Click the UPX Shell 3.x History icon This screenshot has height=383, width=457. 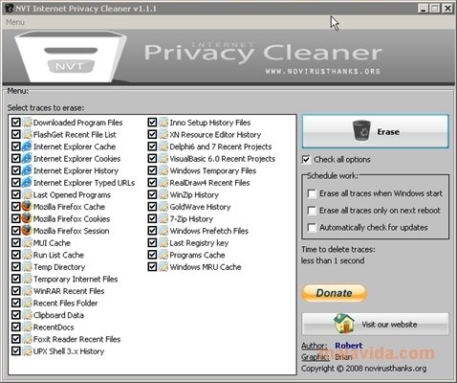coord(28,351)
